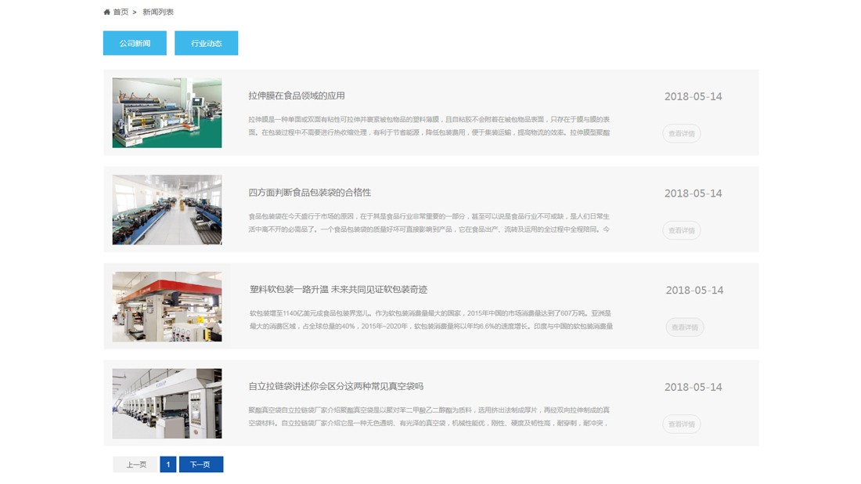The height and width of the screenshot is (484, 861).
Task: Click the red printing press thumbnail
Action: (x=166, y=306)
